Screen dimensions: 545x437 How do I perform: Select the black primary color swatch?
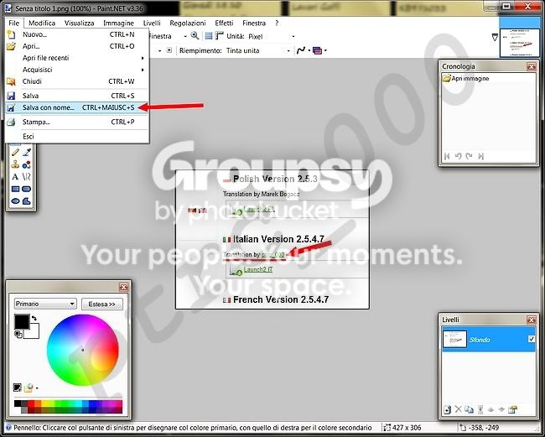coord(21,320)
